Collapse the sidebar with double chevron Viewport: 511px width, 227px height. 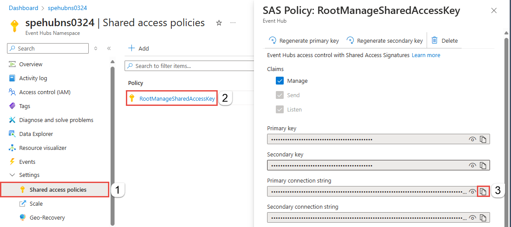point(109,48)
